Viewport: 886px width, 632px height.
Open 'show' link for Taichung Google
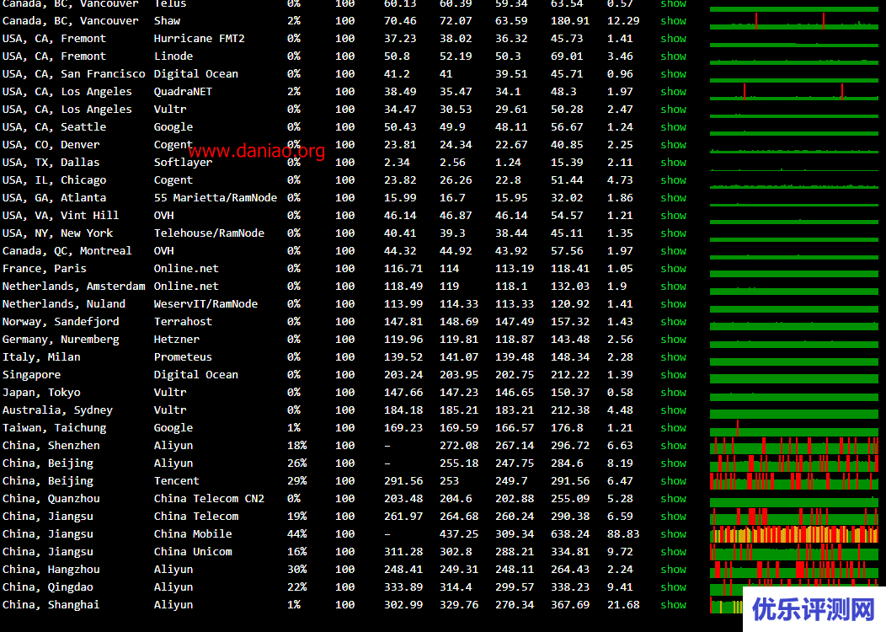pyautogui.click(x=674, y=428)
